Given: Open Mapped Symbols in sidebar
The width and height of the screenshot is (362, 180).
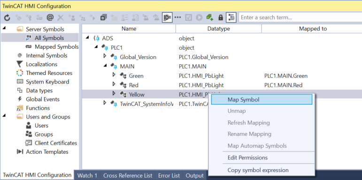Looking at the screenshot, I should [x=56, y=47].
